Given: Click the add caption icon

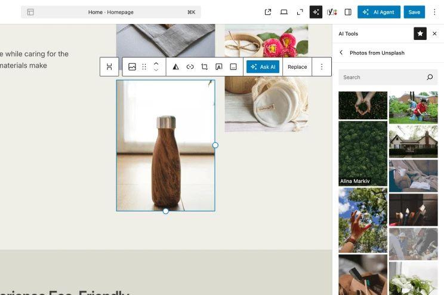Looking at the screenshot, I should [233, 67].
